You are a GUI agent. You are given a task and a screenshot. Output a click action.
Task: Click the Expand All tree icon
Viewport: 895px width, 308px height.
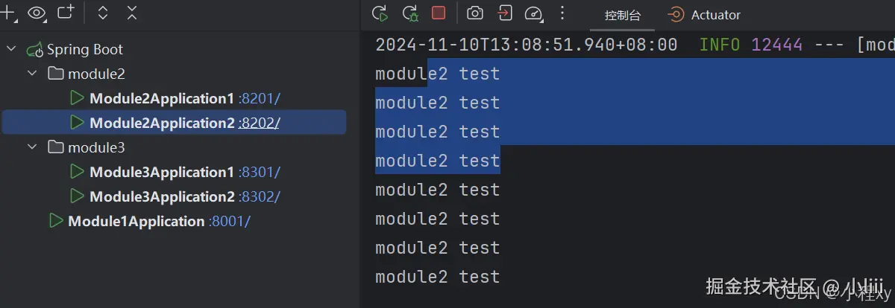[103, 13]
